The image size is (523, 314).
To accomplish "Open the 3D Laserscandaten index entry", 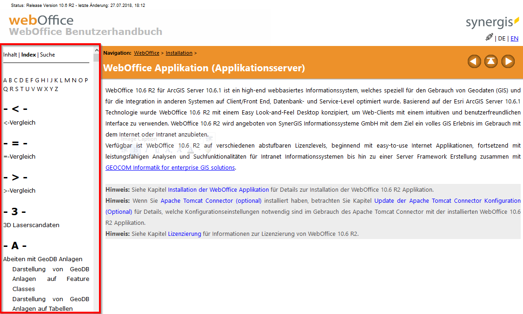I will tap(31, 225).
